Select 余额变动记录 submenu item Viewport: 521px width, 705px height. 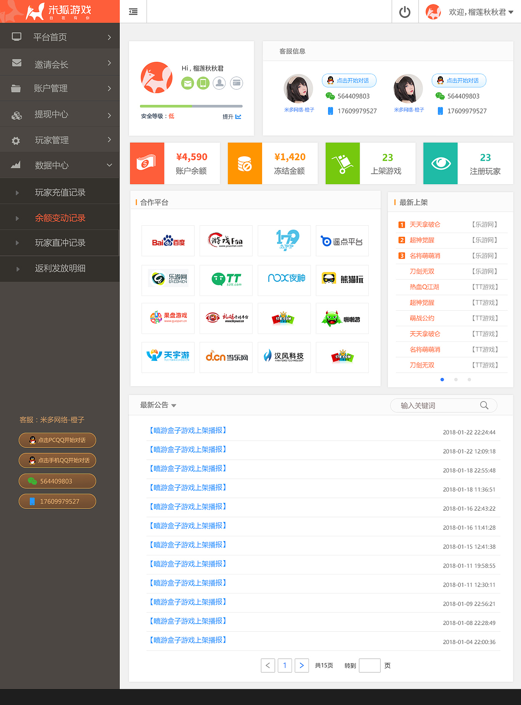(60, 218)
